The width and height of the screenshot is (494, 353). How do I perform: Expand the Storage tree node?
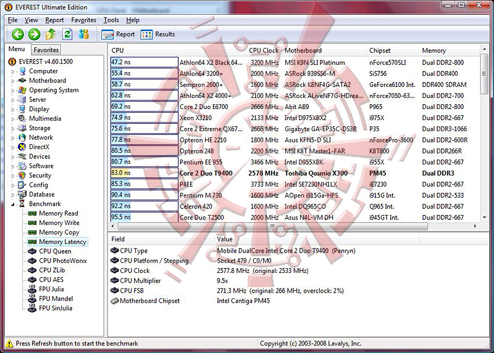coord(13,129)
